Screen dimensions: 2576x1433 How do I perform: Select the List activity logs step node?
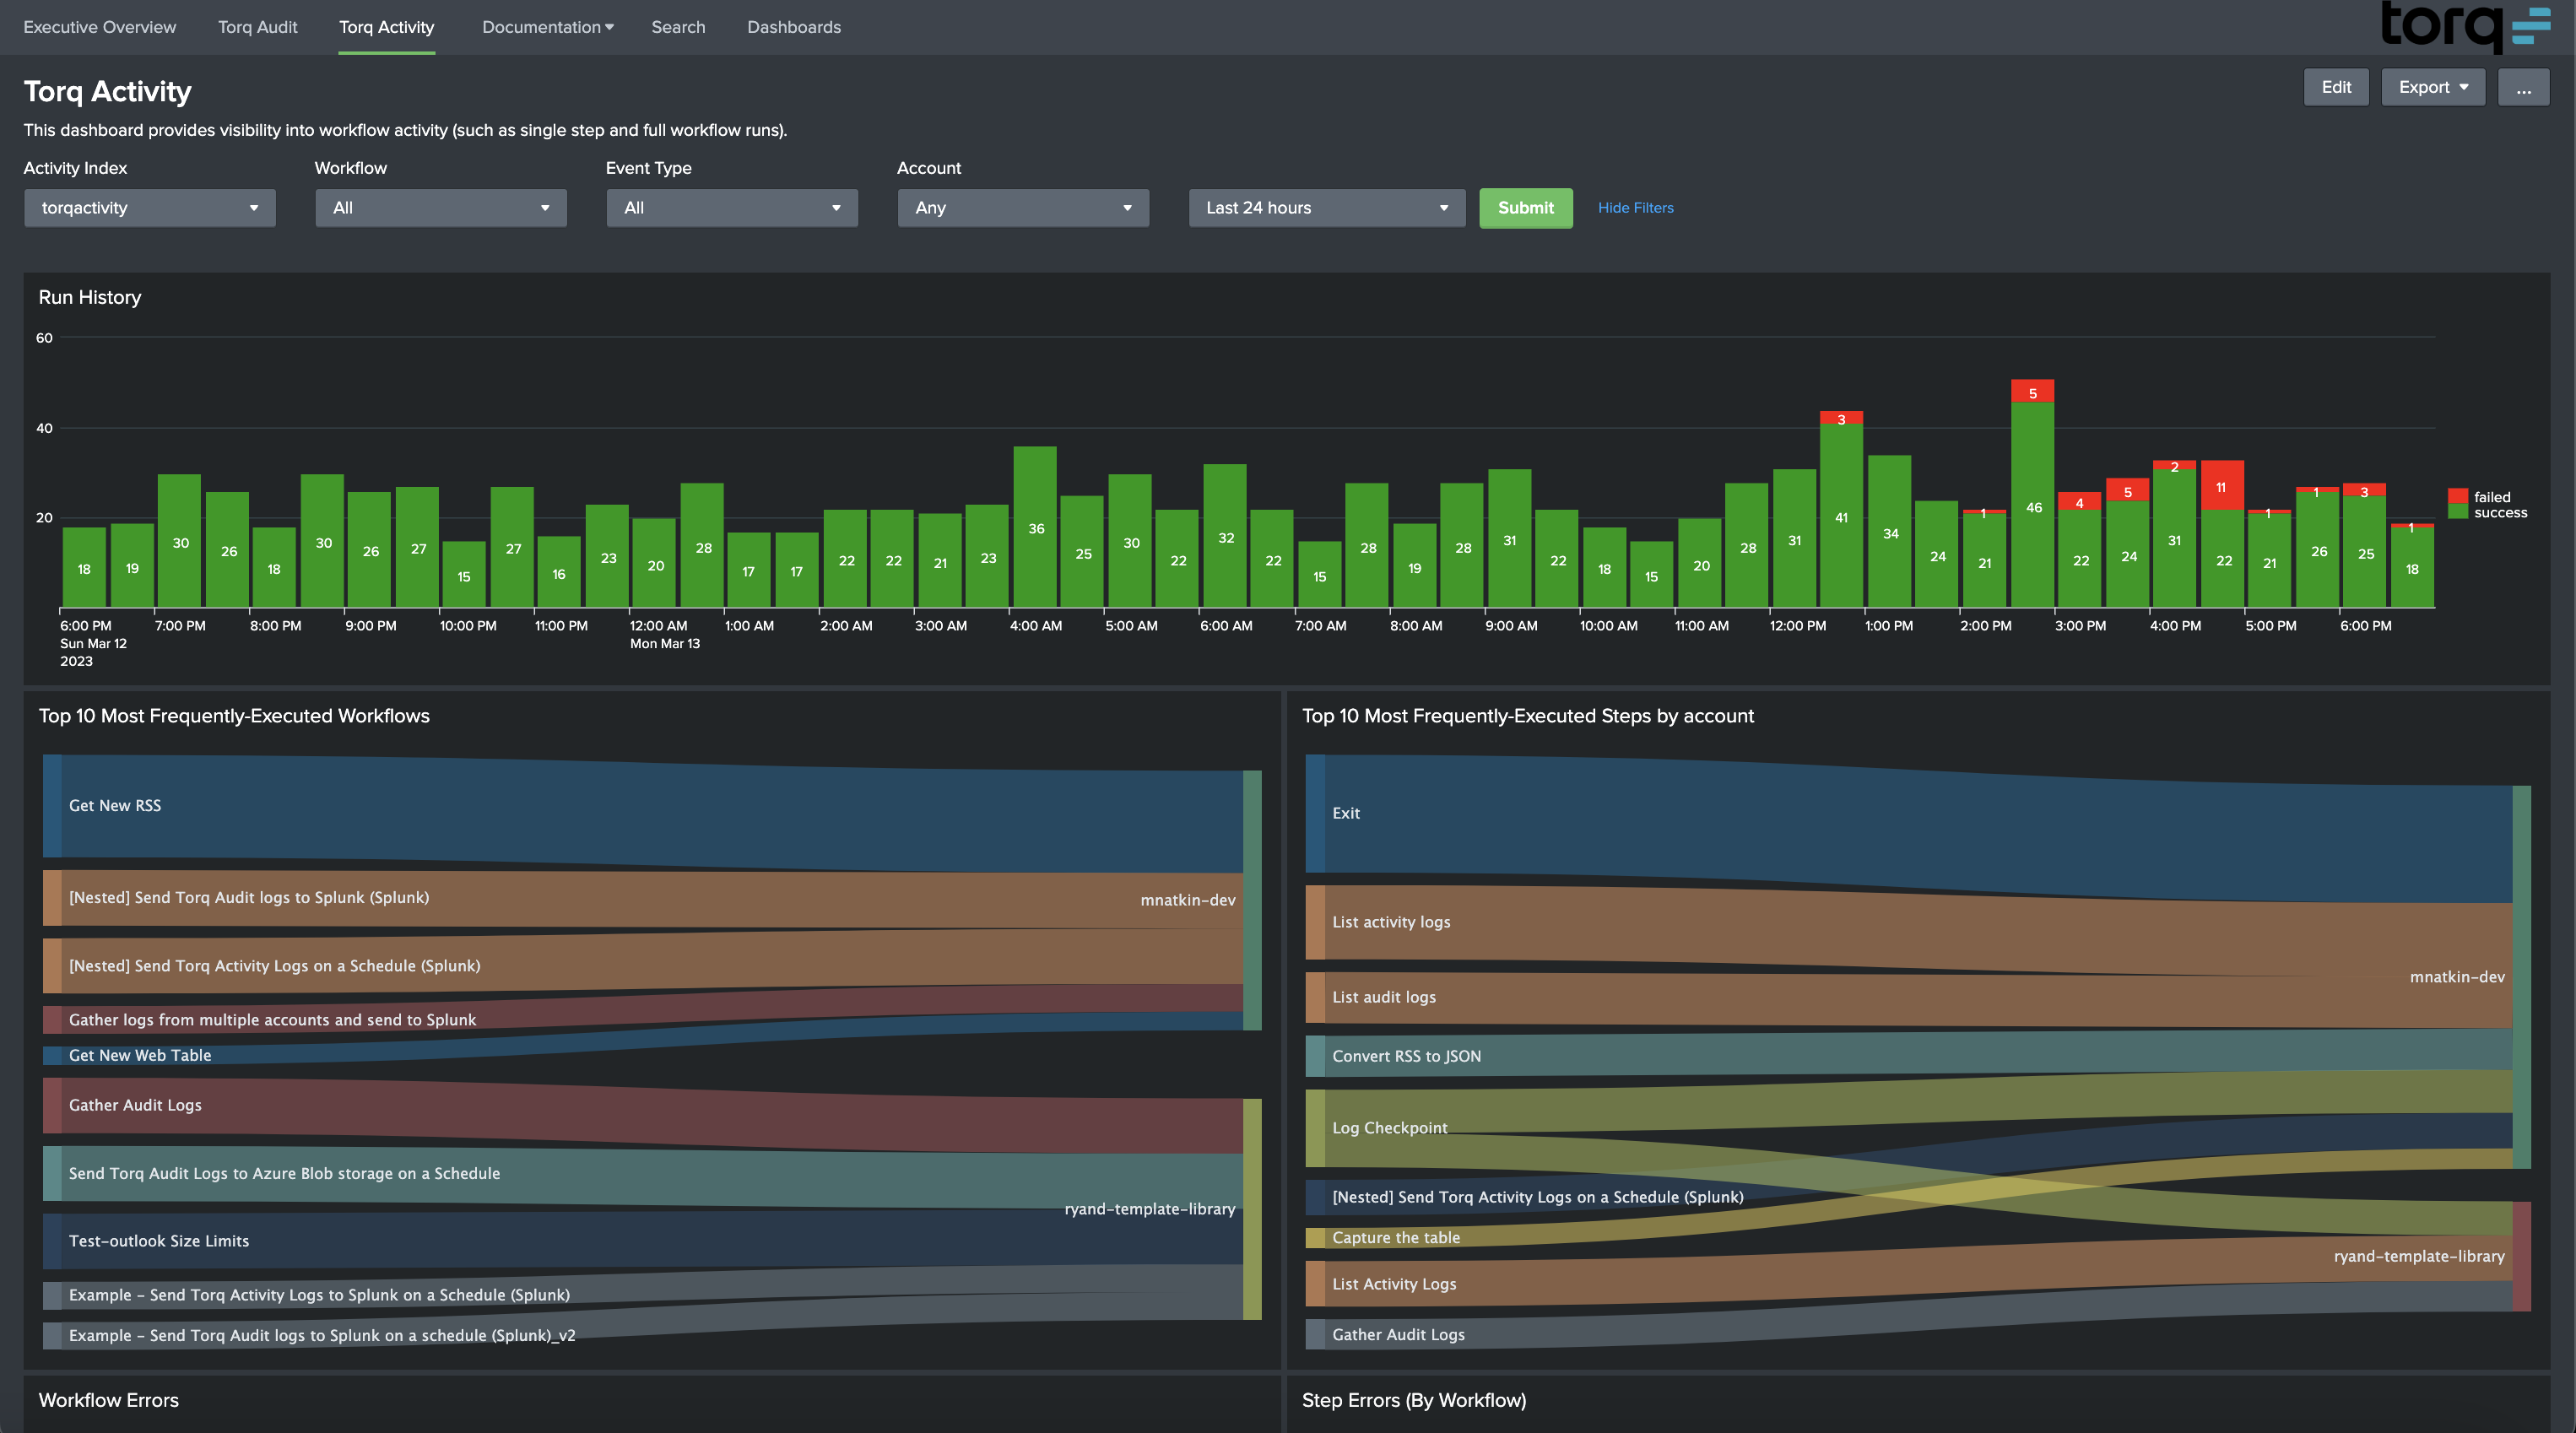[x=1315, y=922]
